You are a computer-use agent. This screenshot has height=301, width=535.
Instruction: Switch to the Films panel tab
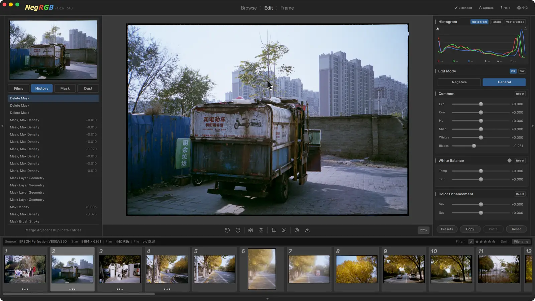coord(19,88)
